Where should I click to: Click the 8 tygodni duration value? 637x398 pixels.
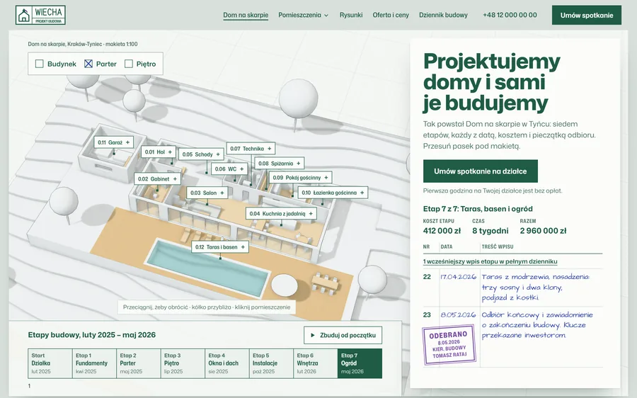(490, 231)
